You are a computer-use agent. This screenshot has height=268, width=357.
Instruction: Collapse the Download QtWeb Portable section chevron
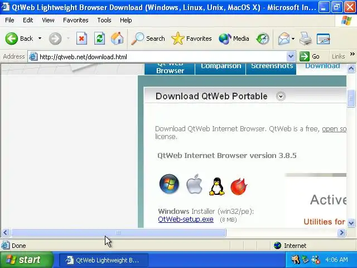(x=281, y=97)
